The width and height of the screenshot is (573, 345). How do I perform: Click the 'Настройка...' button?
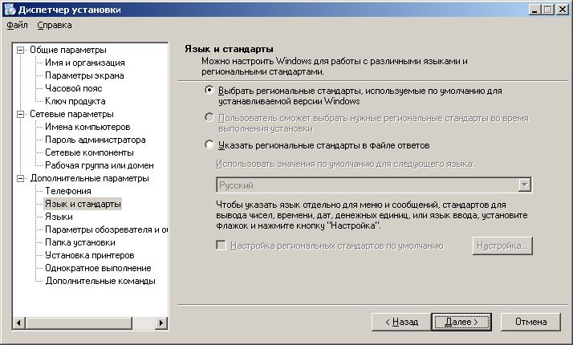click(x=503, y=246)
